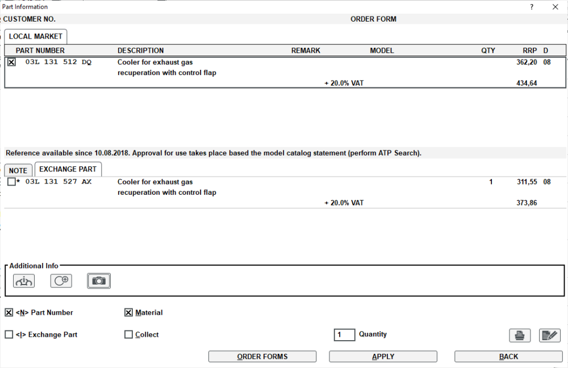Click the help question mark icon
The width and height of the screenshot is (568, 368).
pos(532,7)
